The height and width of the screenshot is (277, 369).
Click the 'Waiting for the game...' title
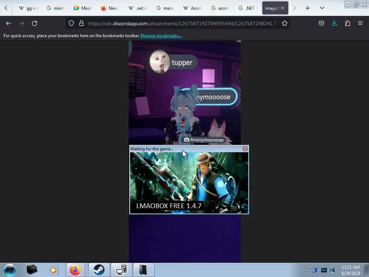click(x=152, y=149)
